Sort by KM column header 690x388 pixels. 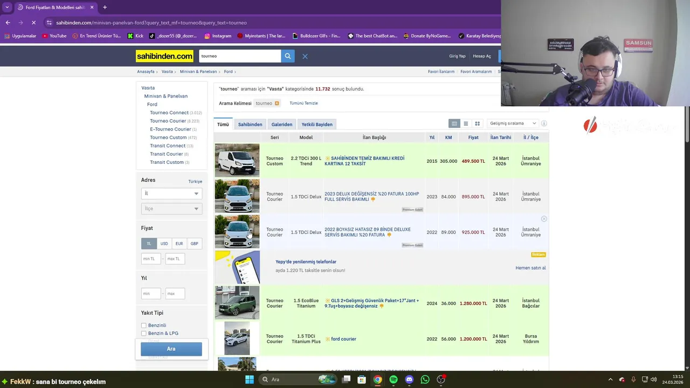448,137
